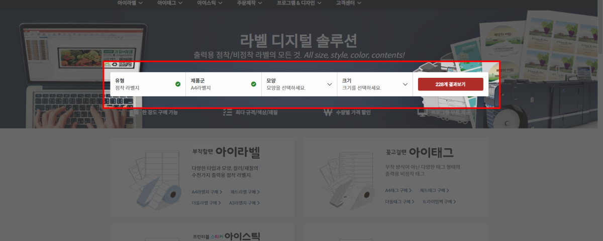The image size is (603, 241).
Task: Open the 고객센터 navigation menu
Action: pos(349,3)
